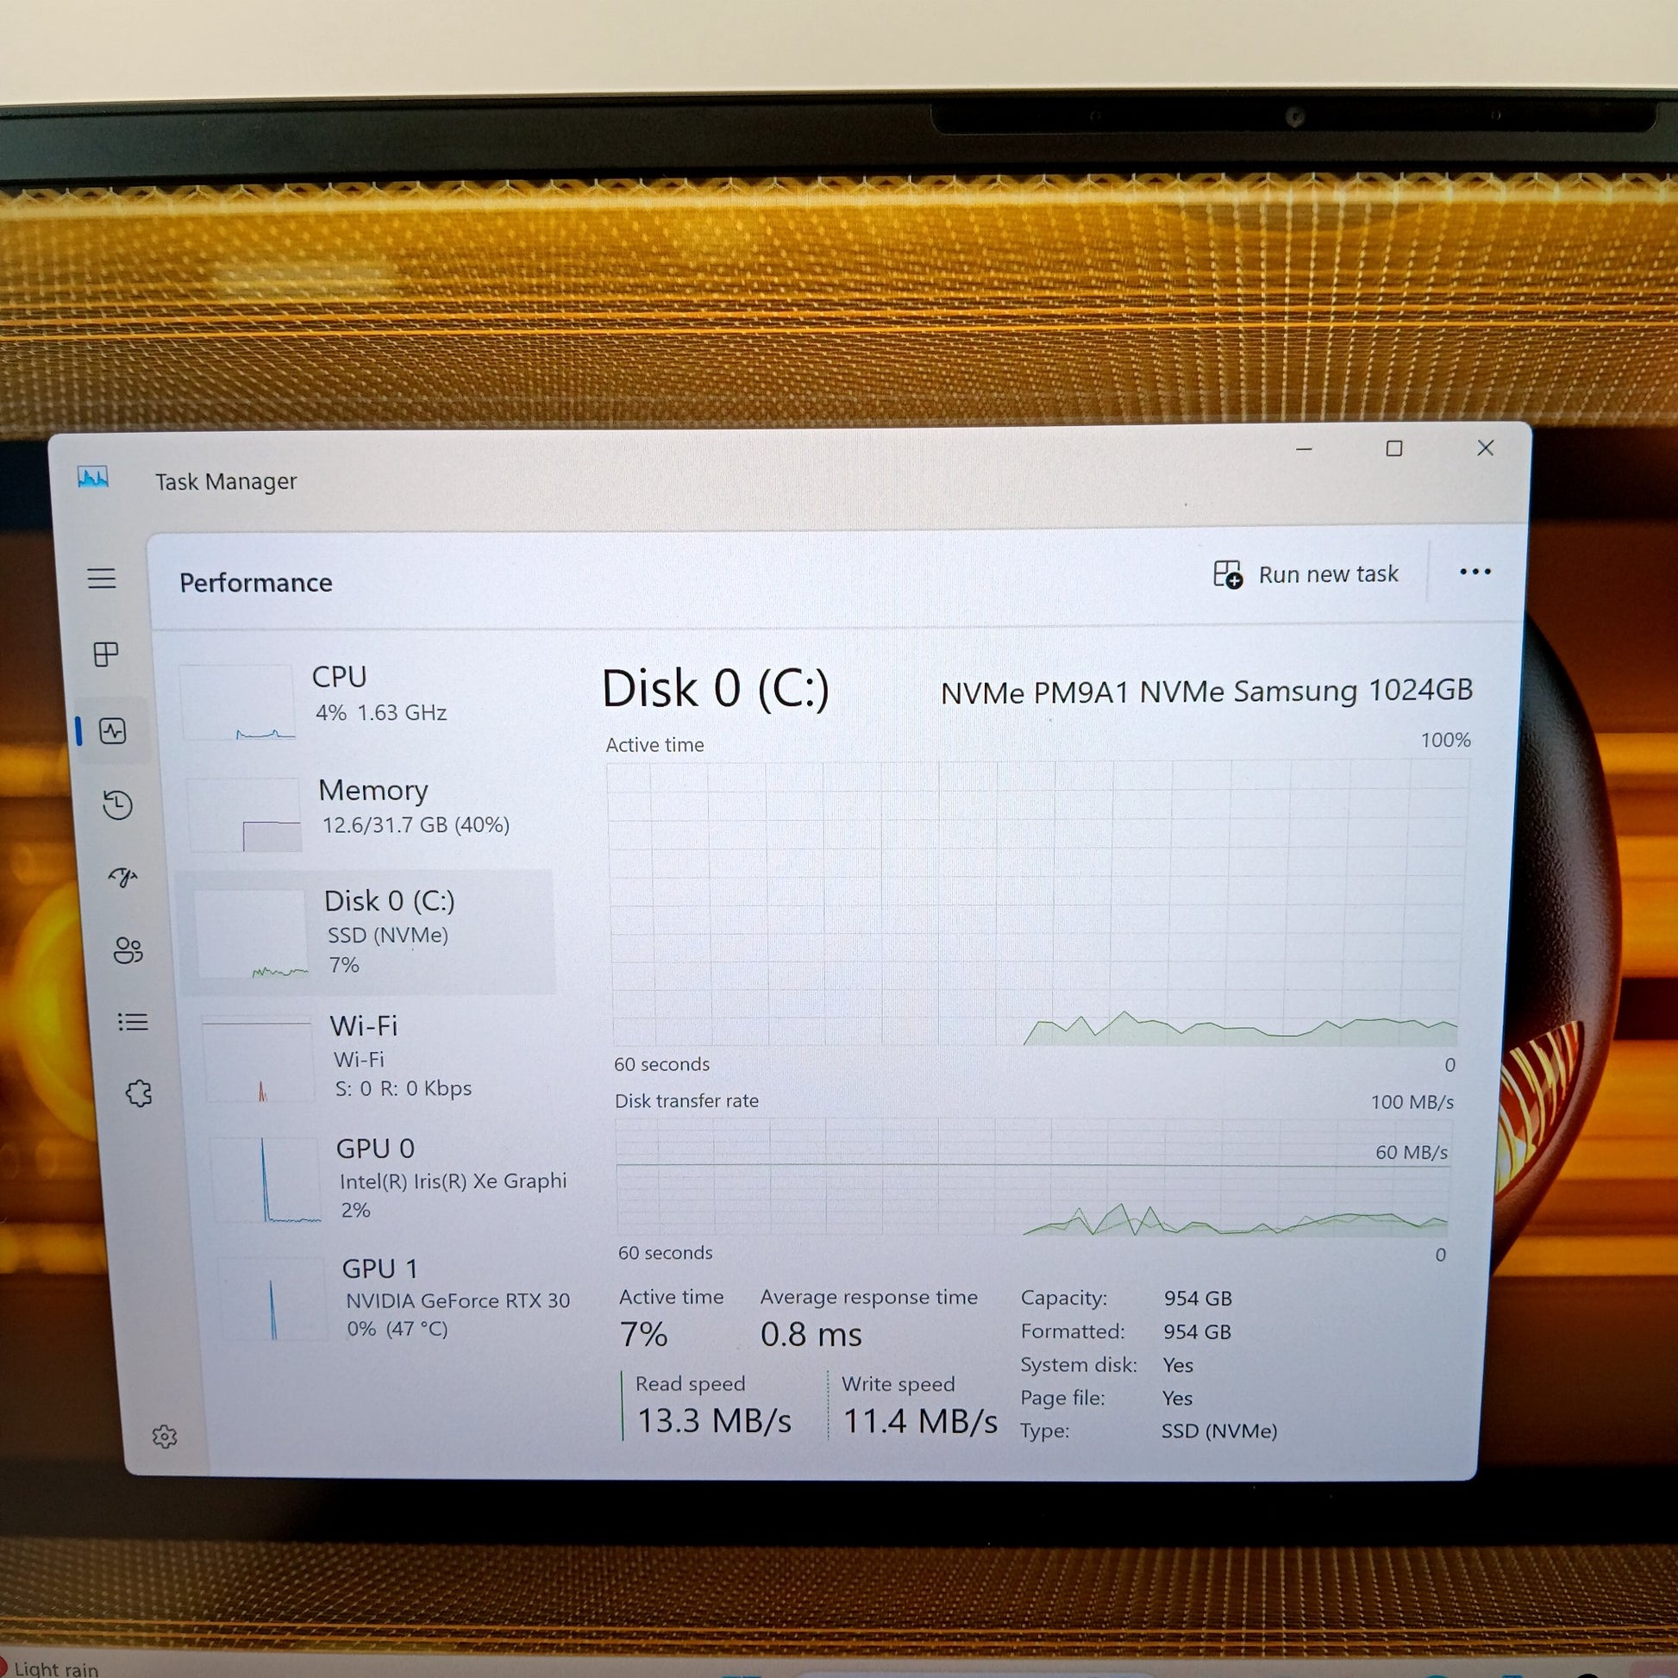Click the Memory usage mini graph
The width and height of the screenshot is (1678, 1678).
[x=243, y=815]
